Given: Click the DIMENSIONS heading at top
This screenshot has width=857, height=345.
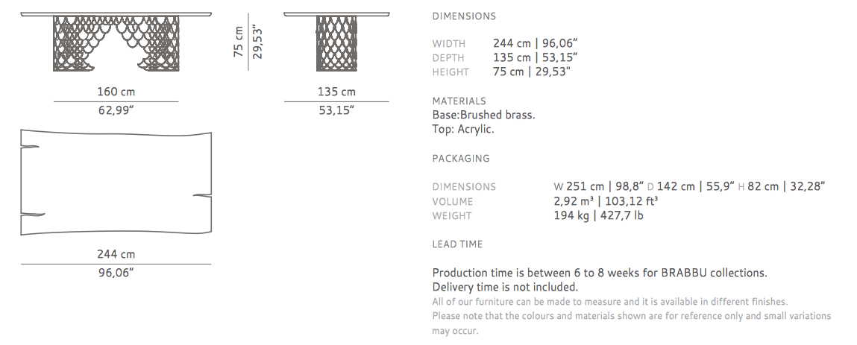Looking at the screenshot, I should 464,16.
